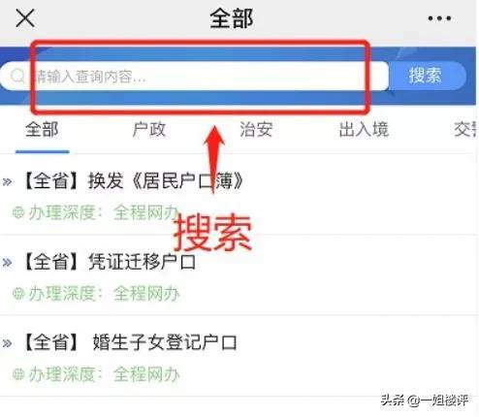This screenshot has width=479, height=417.
Task: Open 【全省】婚生子女登记户口 item
Action: click(x=130, y=342)
